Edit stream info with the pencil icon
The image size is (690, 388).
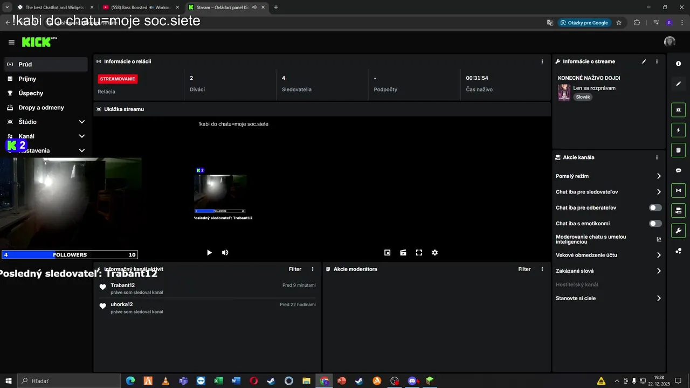tap(644, 61)
